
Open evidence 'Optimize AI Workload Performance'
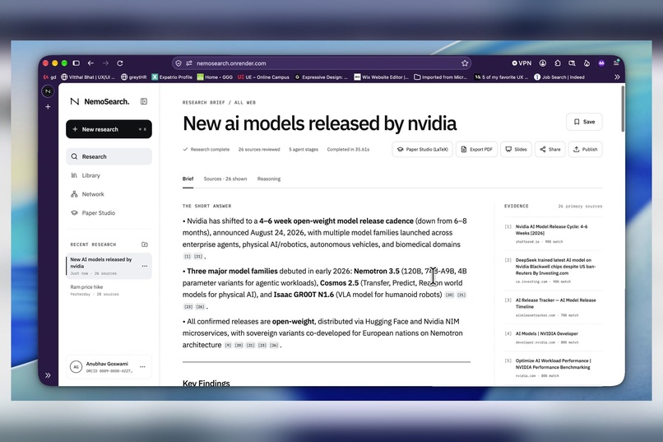(x=553, y=368)
